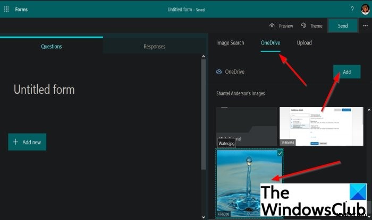Viewport: 372px width, 220px height.
Task: Click the Shantel Anderson's Images label
Action: [241, 93]
